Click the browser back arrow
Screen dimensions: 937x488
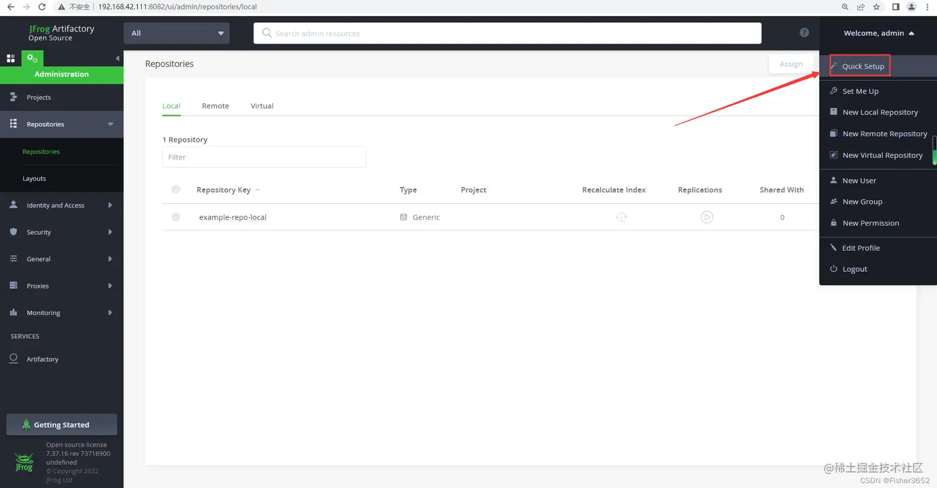[x=11, y=7]
